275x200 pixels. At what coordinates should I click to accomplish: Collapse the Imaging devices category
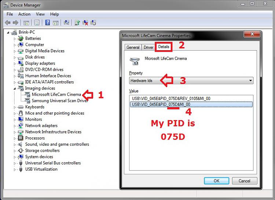tap(15, 89)
